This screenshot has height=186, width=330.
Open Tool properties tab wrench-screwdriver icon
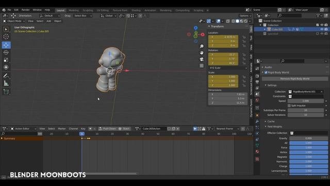tap(257, 69)
